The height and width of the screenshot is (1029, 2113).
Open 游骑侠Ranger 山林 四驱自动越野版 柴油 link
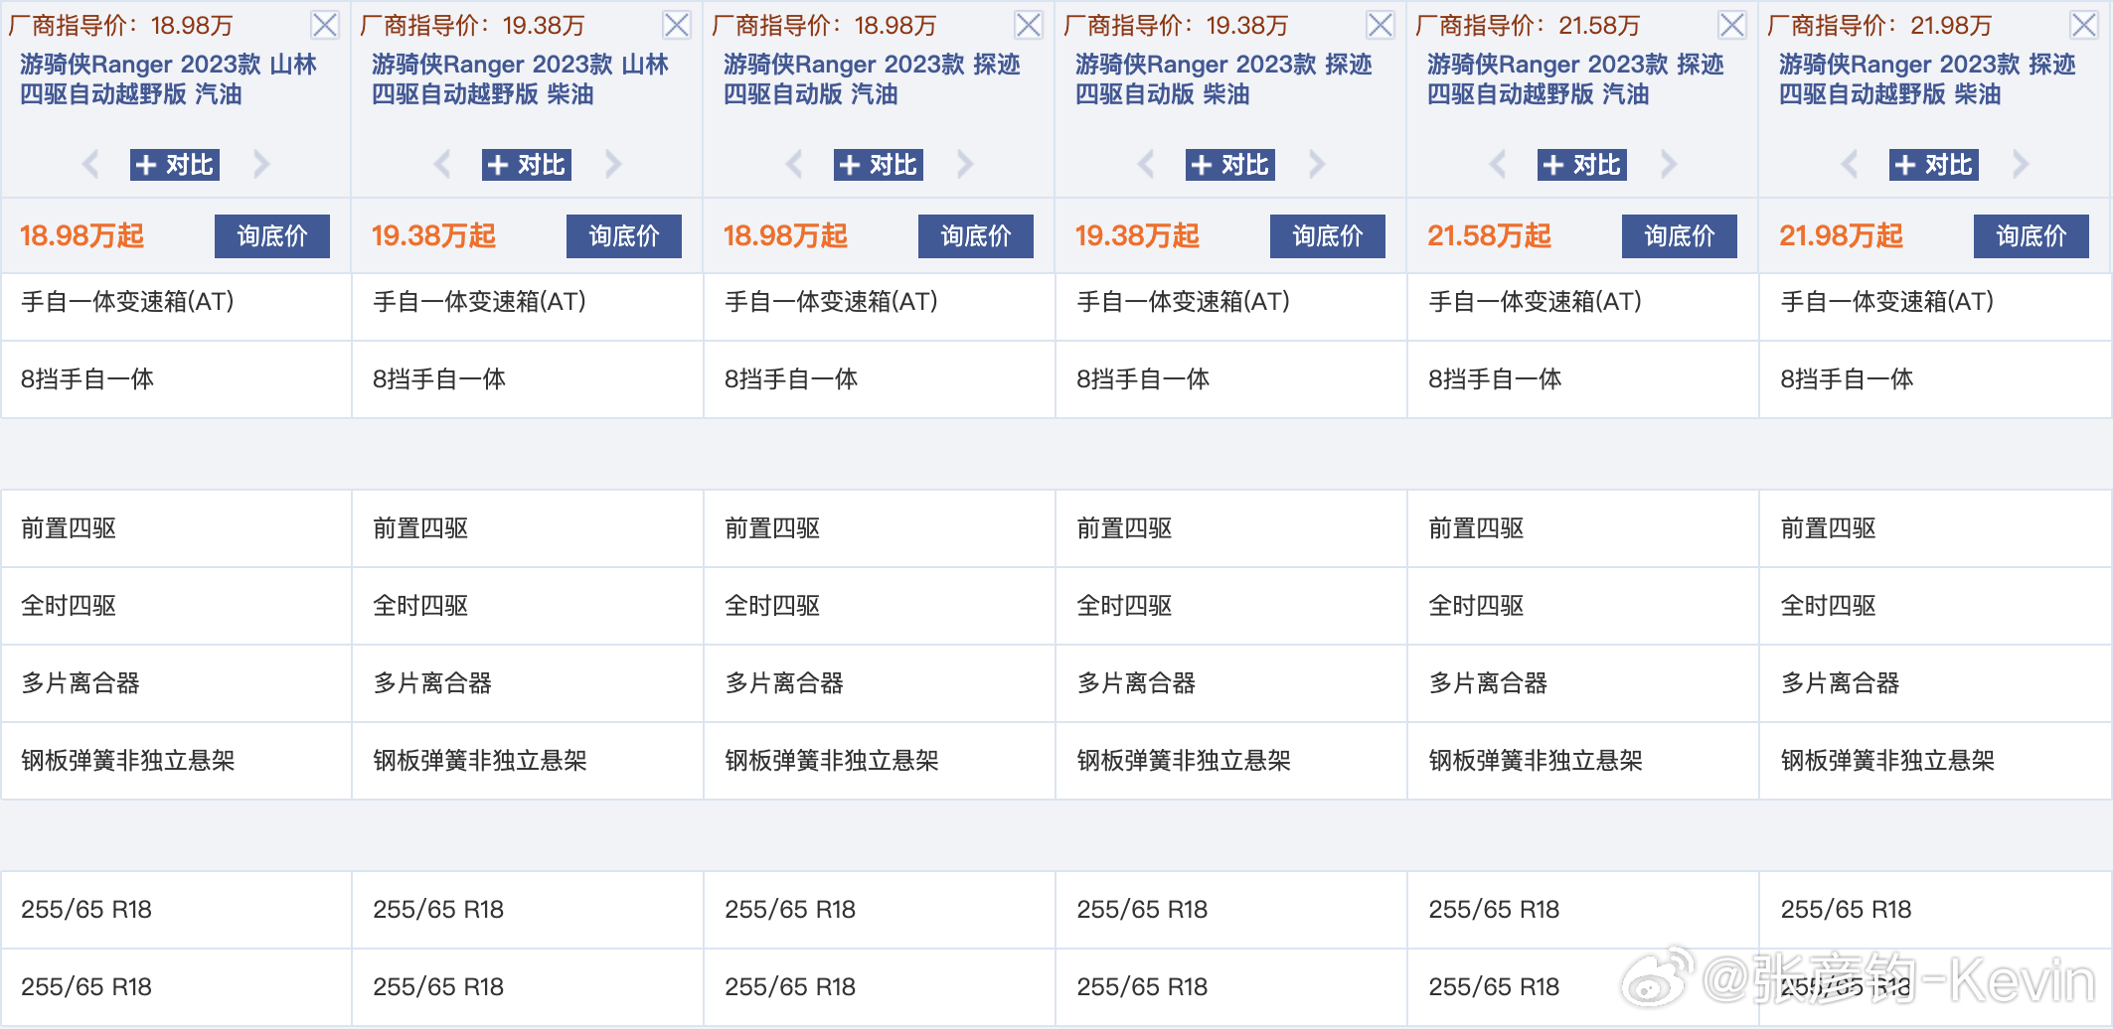point(520,79)
